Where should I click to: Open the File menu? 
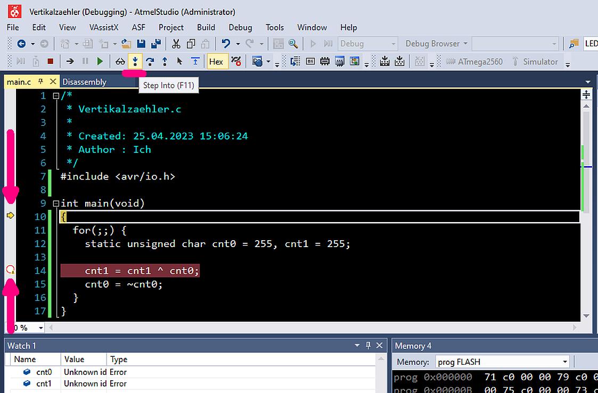point(13,28)
